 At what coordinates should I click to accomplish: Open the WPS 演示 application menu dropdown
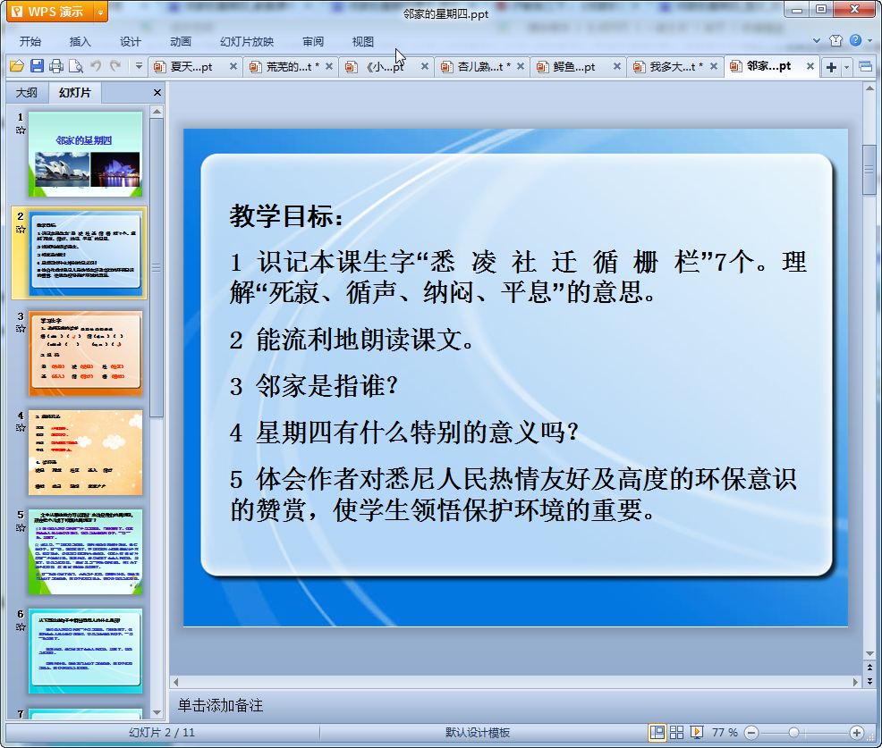click(x=100, y=12)
